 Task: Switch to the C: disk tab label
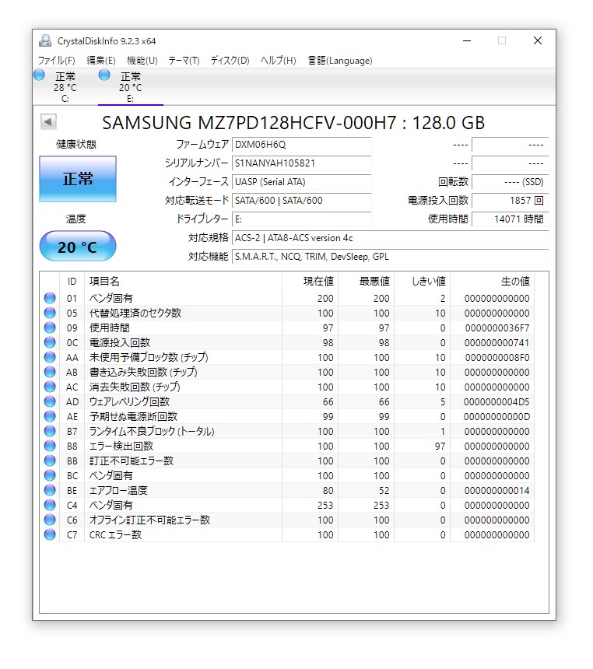pos(65,99)
